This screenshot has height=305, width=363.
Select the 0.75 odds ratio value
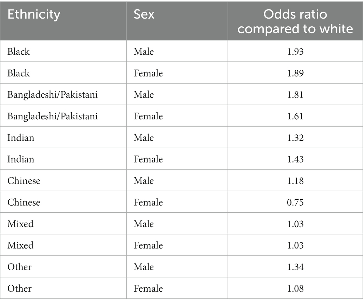coord(295,202)
